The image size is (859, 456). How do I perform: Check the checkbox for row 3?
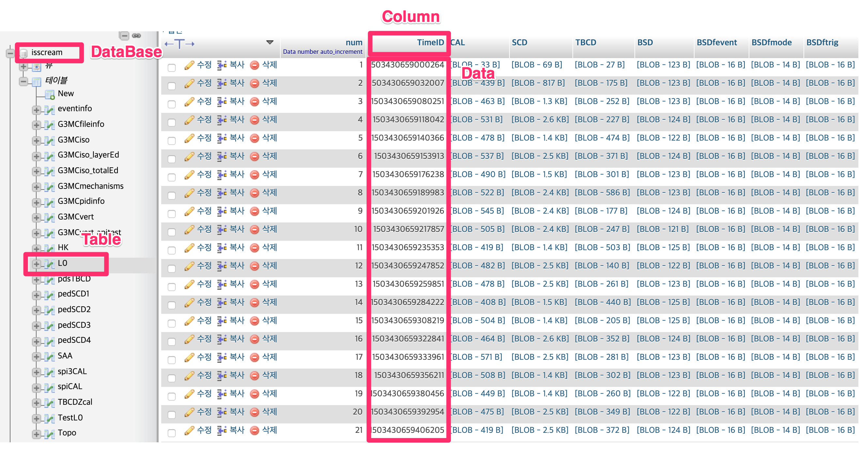[172, 104]
